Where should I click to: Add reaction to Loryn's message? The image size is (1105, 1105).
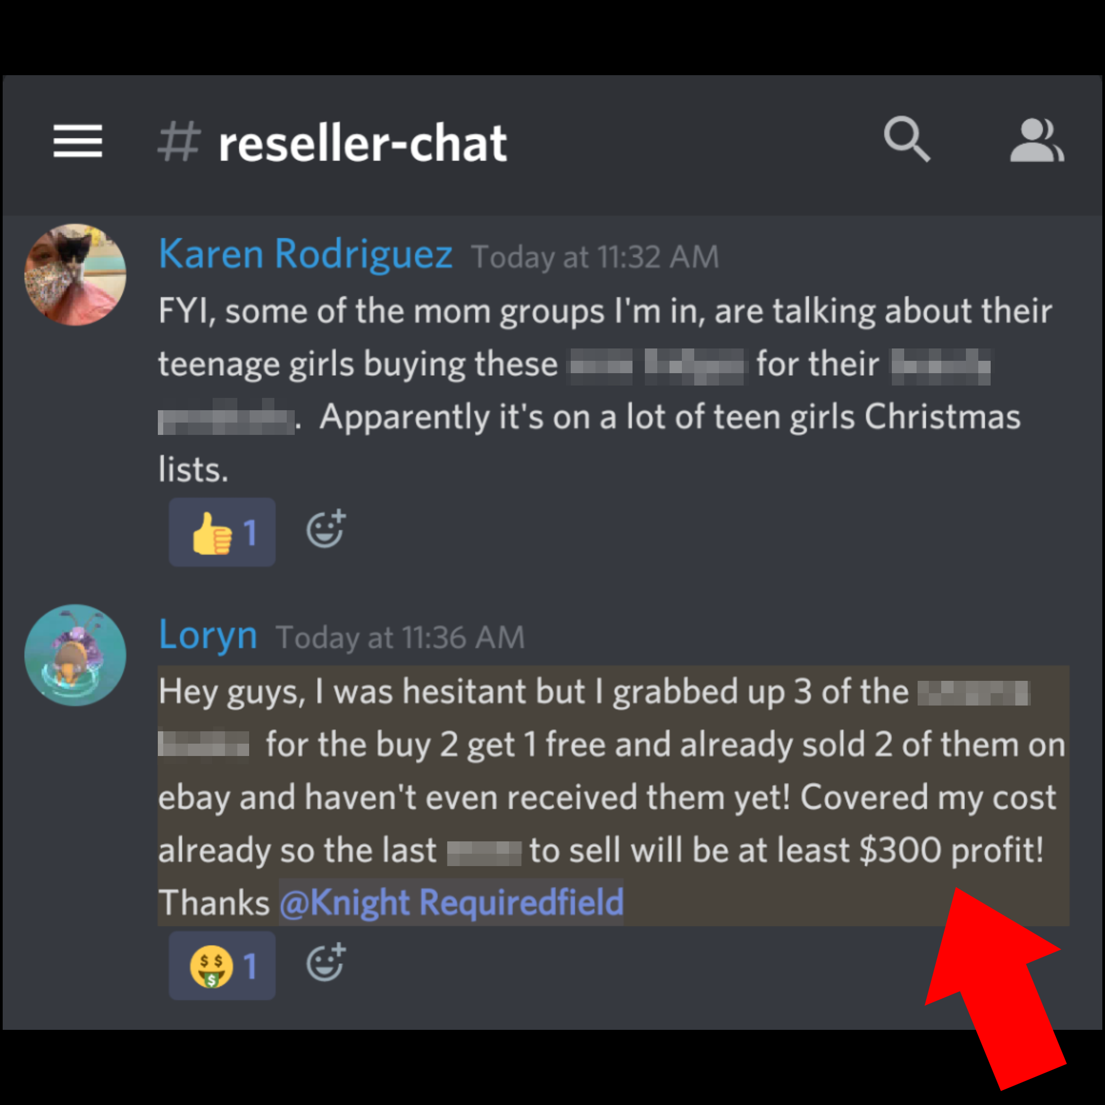pyautogui.click(x=326, y=962)
